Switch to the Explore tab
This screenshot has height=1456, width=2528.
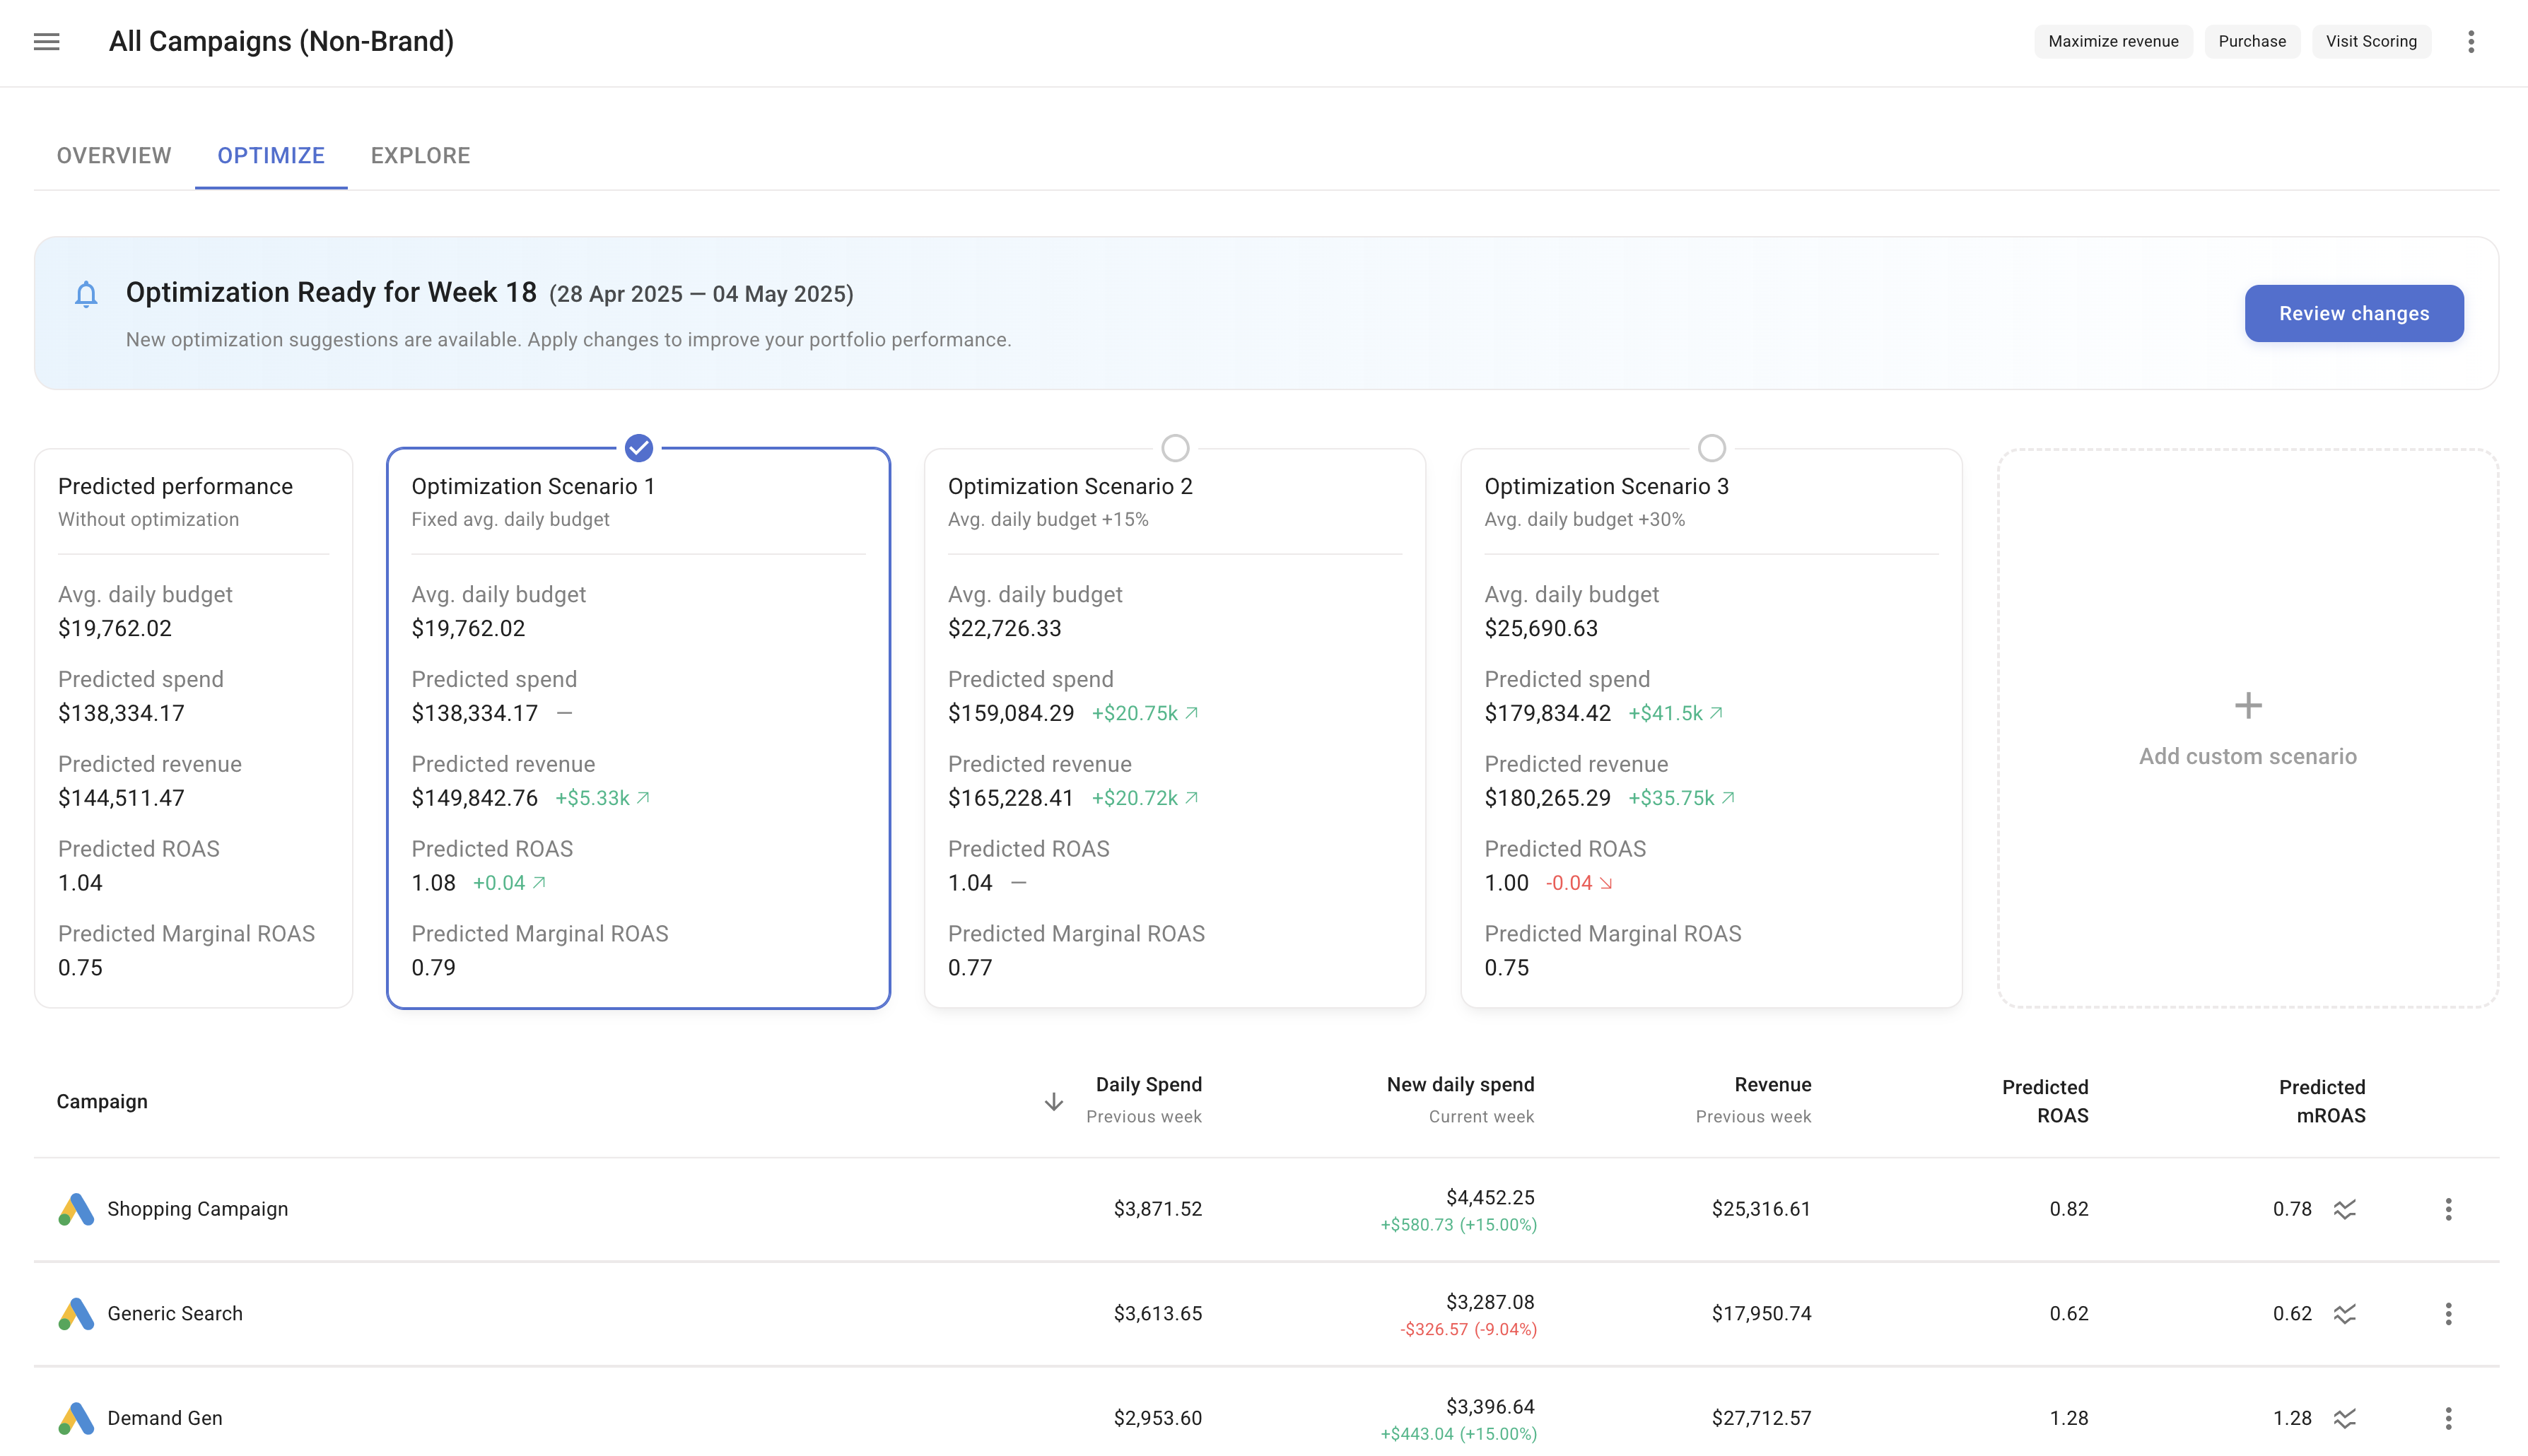point(420,155)
